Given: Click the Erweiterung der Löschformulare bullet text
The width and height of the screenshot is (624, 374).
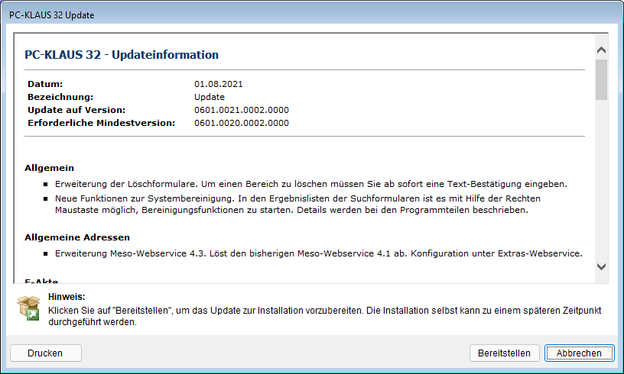Looking at the screenshot, I should pyautogui.click(x=310, y=185).
